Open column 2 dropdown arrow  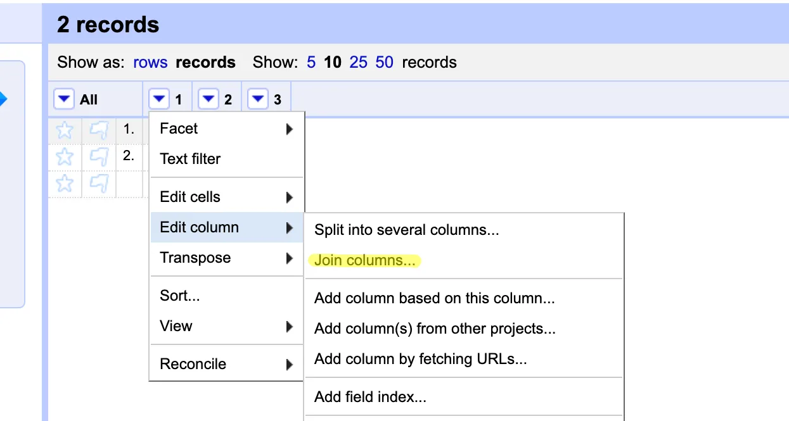tap(208, 99)
